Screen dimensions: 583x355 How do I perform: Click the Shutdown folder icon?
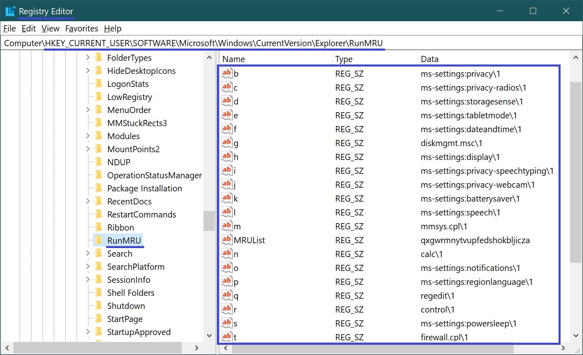[99, 306]
